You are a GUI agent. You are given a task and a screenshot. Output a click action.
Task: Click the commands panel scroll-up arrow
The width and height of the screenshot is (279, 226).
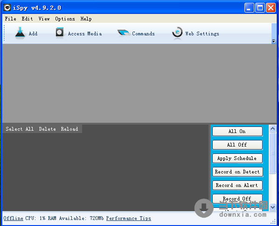coord(273,129)
